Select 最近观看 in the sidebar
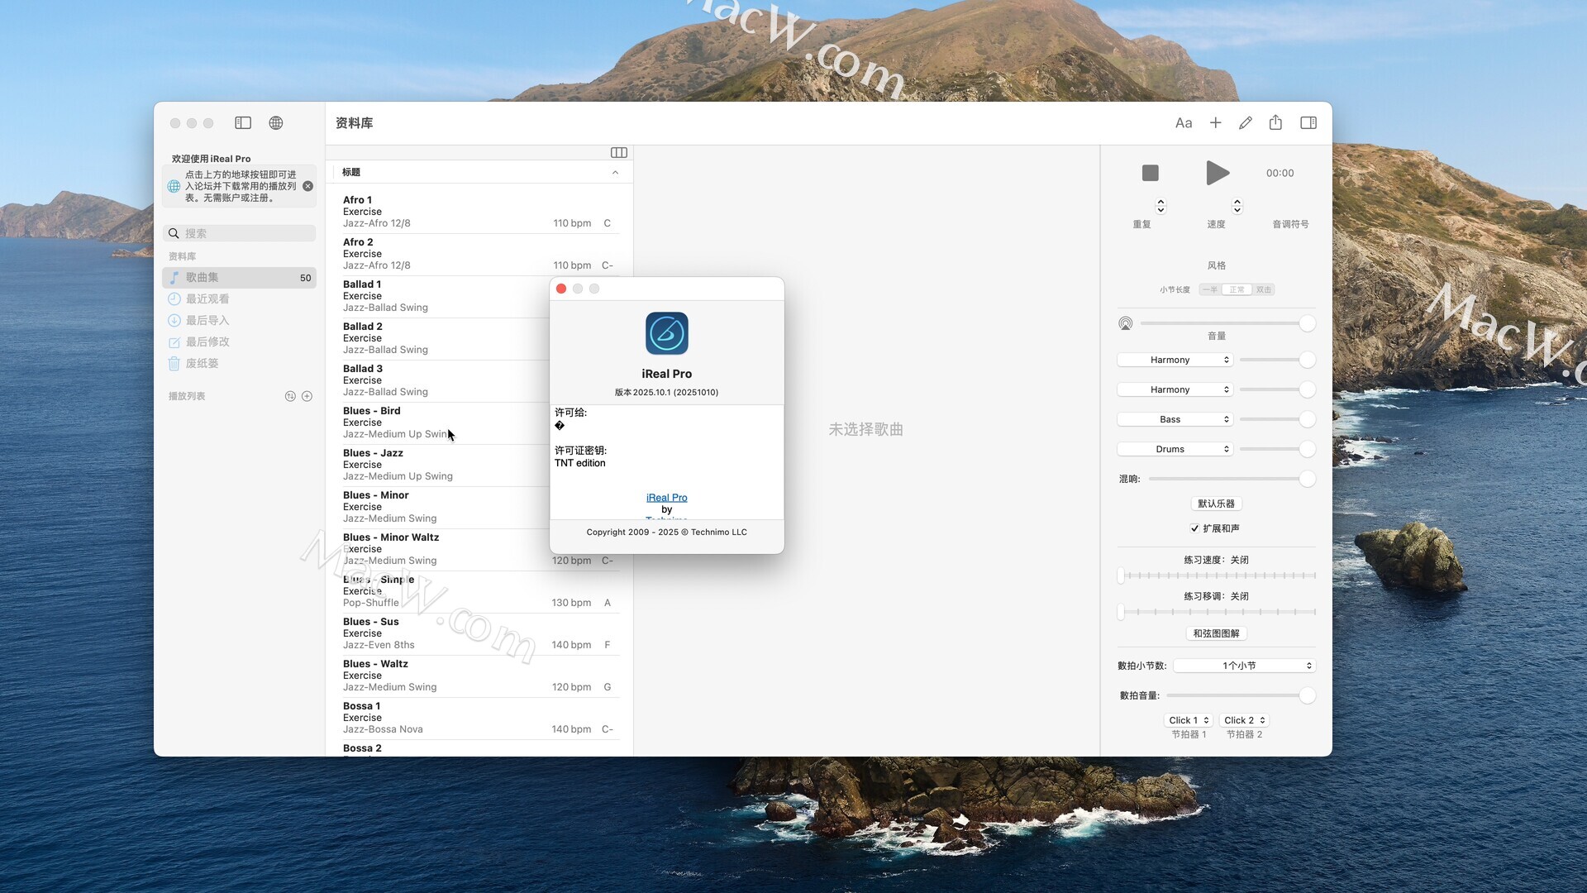The width and height of the screenshot is (1587, 893). point(207,299)
